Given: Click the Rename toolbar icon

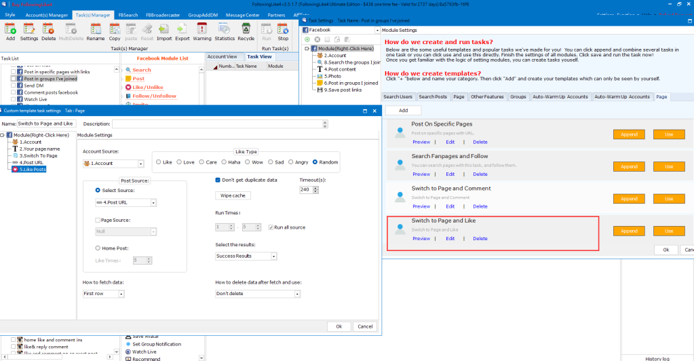Looking at the screenshot, I should [95, 32].
